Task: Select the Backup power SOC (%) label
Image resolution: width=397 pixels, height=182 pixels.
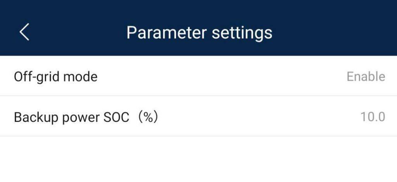Action: click(86, 117)
